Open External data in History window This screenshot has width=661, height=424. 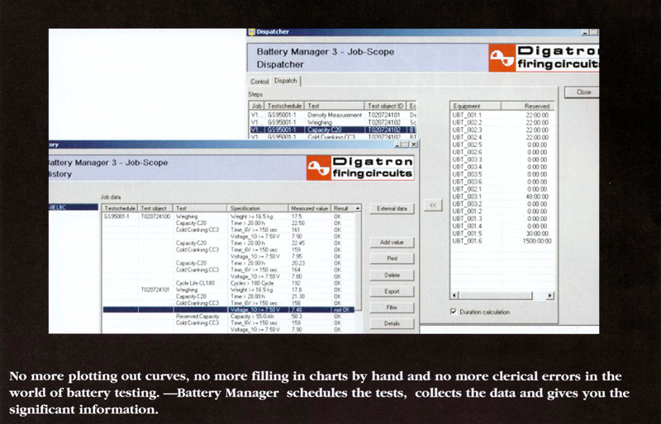point(392,209)
